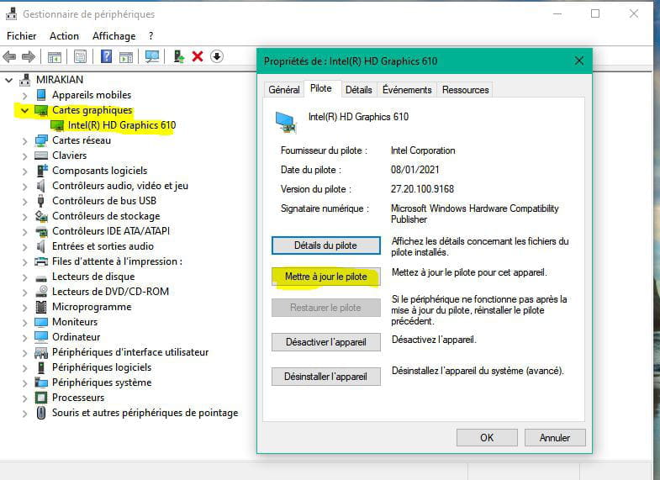Screen dimensions: 660x480
Task: Click the Annuler button
Action: [555, 437]
